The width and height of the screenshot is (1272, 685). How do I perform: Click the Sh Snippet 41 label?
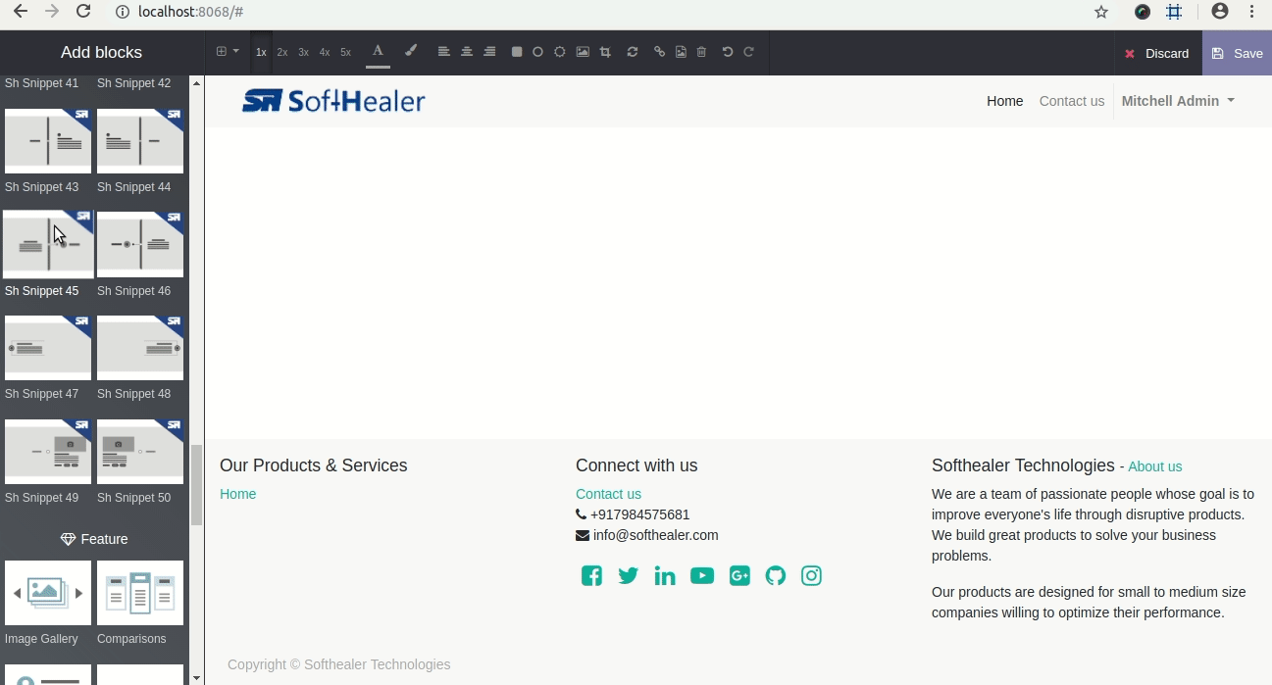[41, 83]
